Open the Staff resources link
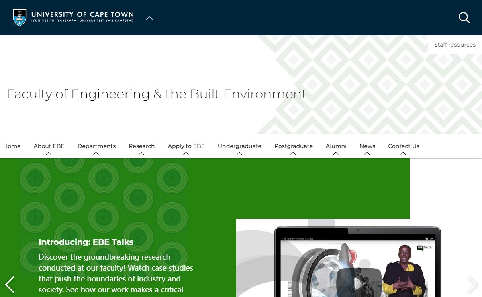 coord(455,45)
